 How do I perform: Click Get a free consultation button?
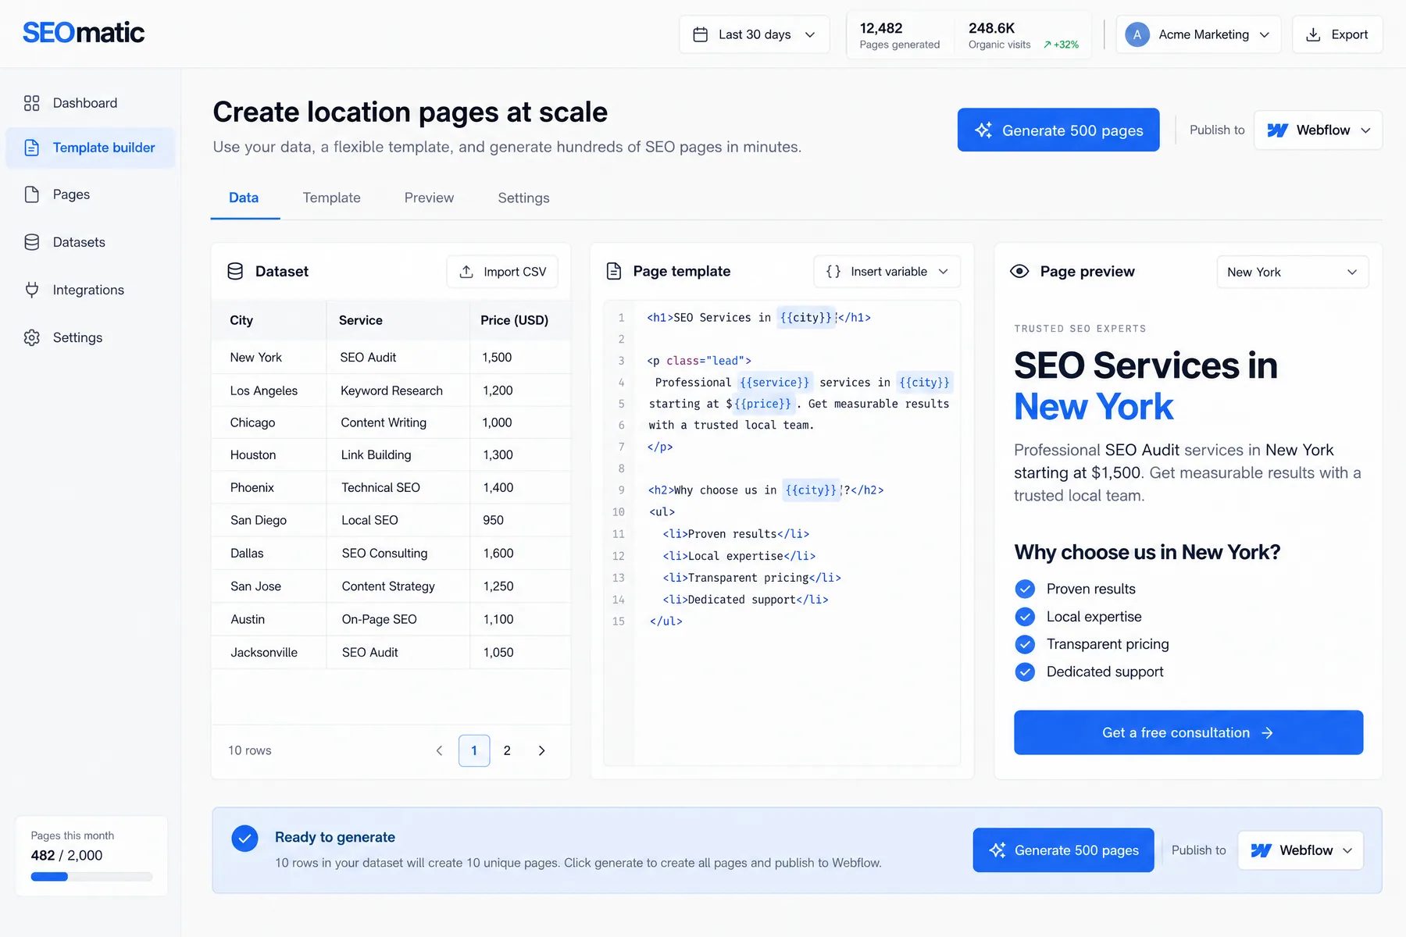click(x=1188, y=732)
